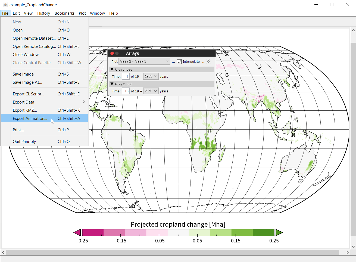This screenshot has height=262, width=356.
Task: Choose Close Window in the File menu
Action: pos(45,55)
